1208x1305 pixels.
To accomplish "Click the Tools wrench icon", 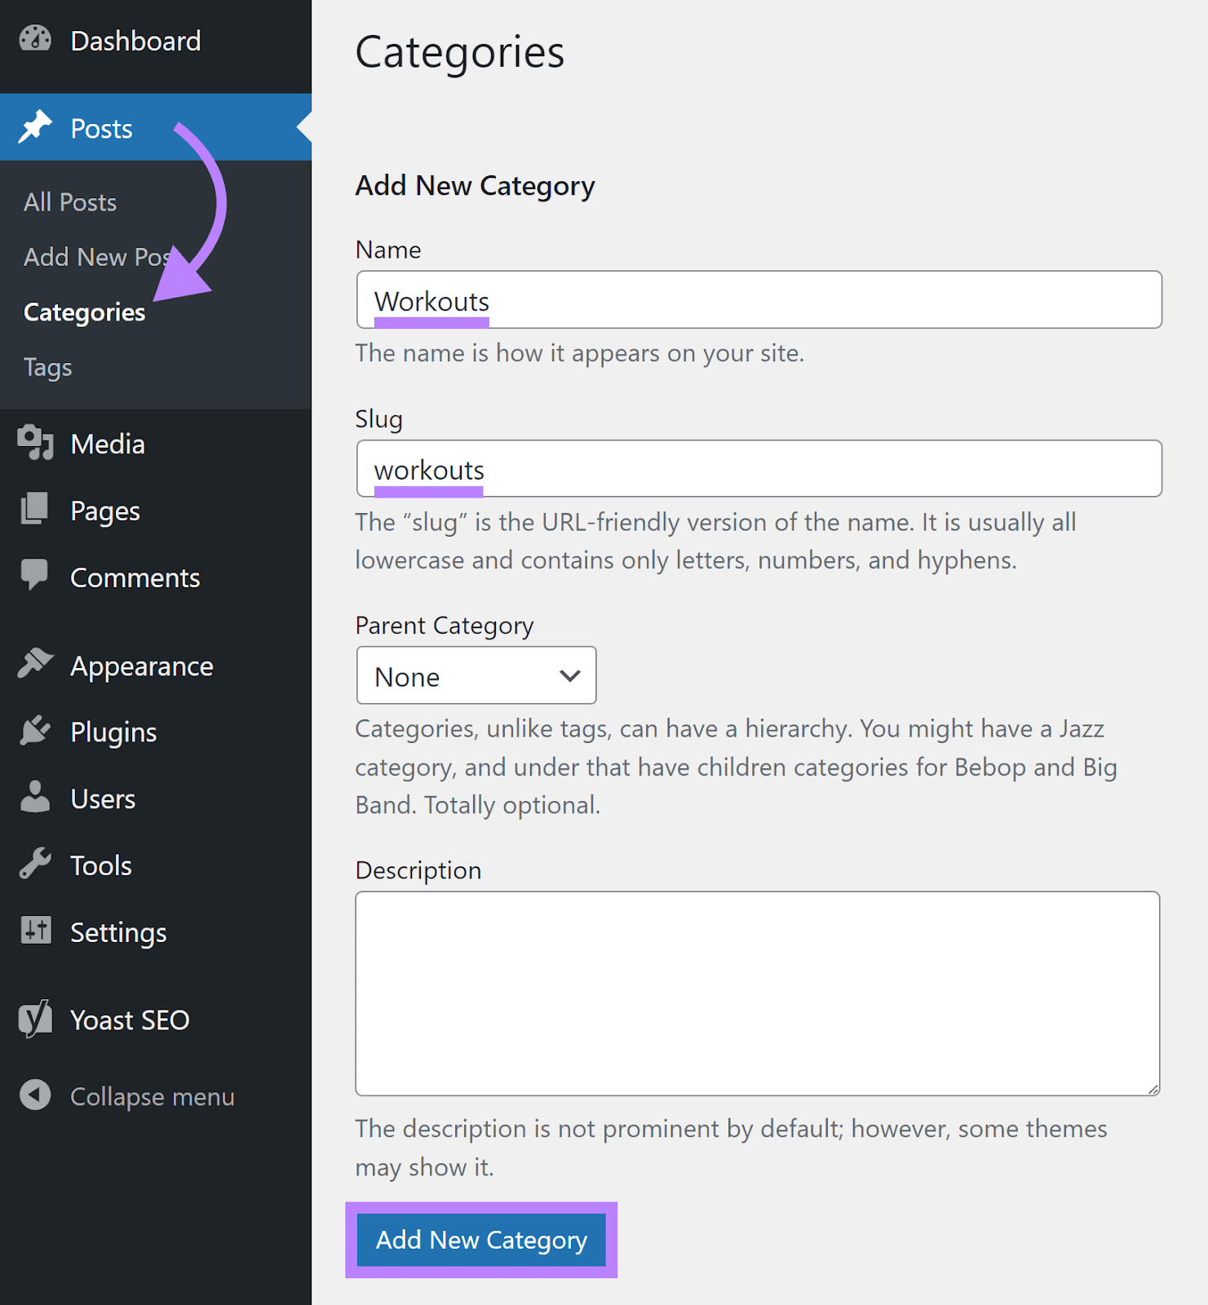I will click(x=35, y=864).
